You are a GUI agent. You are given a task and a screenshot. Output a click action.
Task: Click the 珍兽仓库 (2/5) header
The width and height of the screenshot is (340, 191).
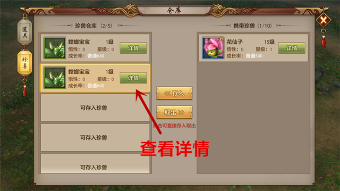pos(93,26)
